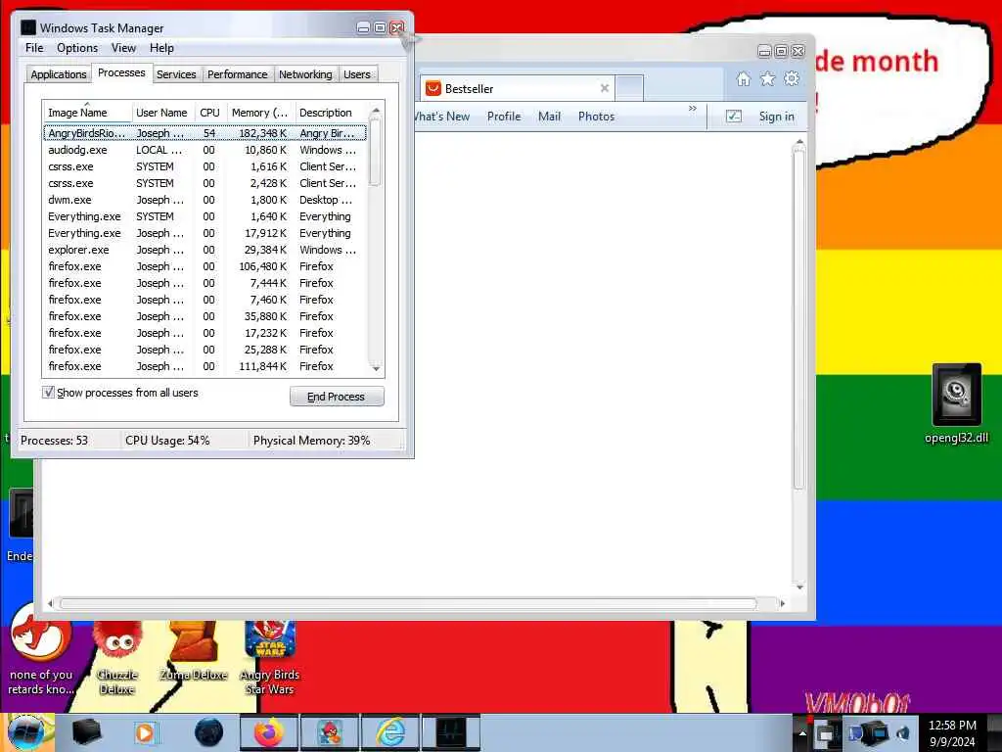Open the Mail link in browser toolbar
The image size is (1002, 752).
tap(549, 117)
